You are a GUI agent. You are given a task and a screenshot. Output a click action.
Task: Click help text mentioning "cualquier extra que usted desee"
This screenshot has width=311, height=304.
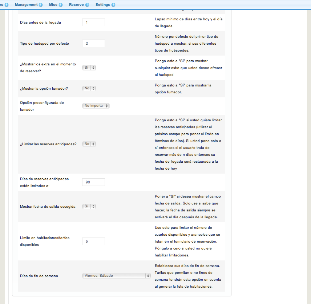(x=189, y=68)
